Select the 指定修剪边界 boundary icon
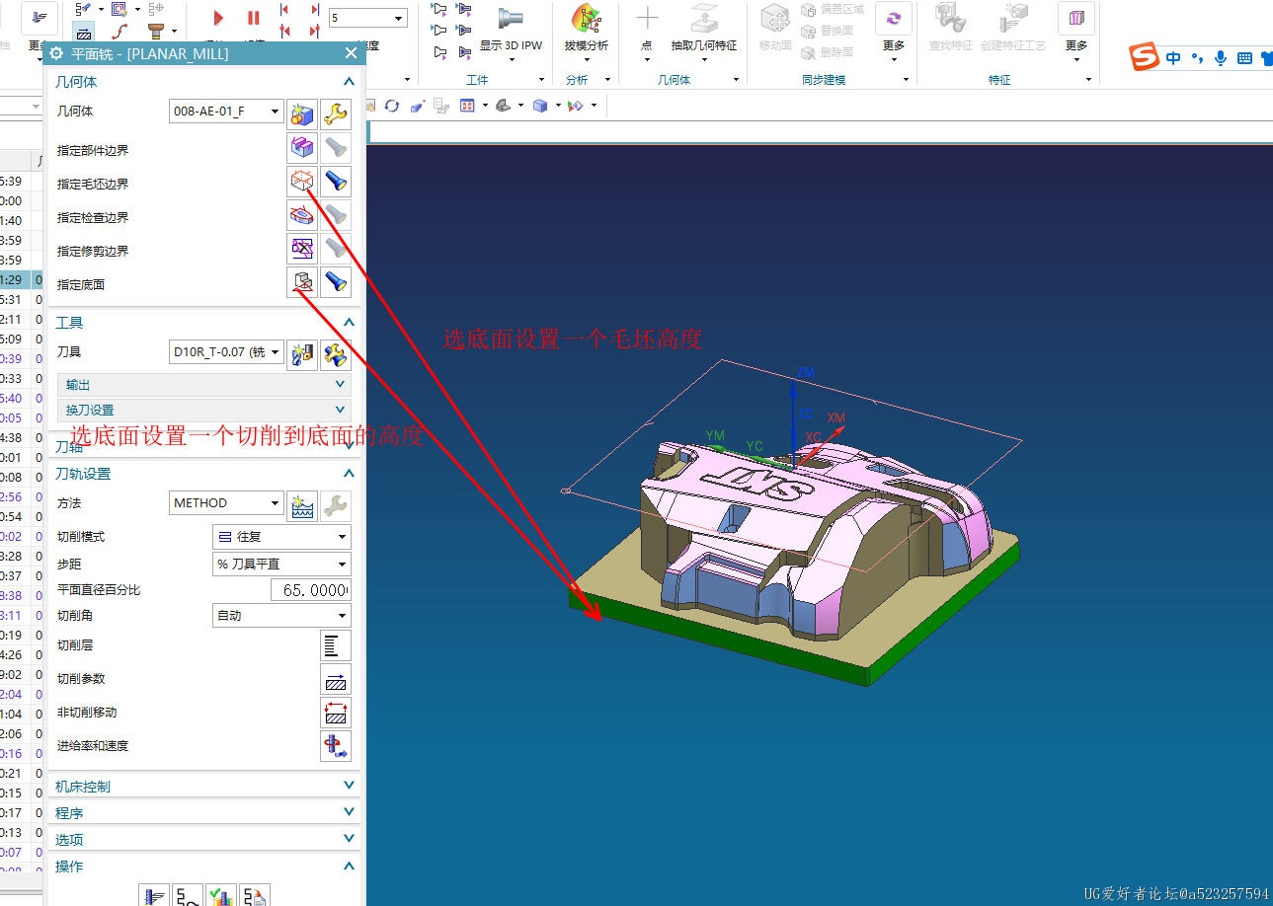Image resolution: width=1273 pixels, height=906 pixels. click(302, 249)
